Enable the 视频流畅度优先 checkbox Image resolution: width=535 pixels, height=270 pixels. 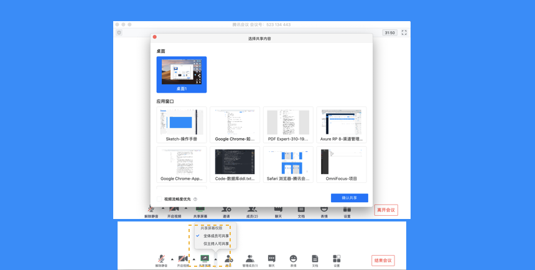pos(159,199)
